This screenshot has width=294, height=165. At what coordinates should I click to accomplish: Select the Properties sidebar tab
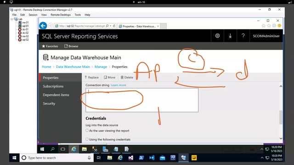[60, 77]
